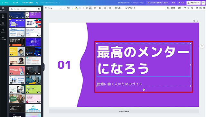Increase font size with plus button
This screenshot has height=117, width=206.
tap(72, 8)
